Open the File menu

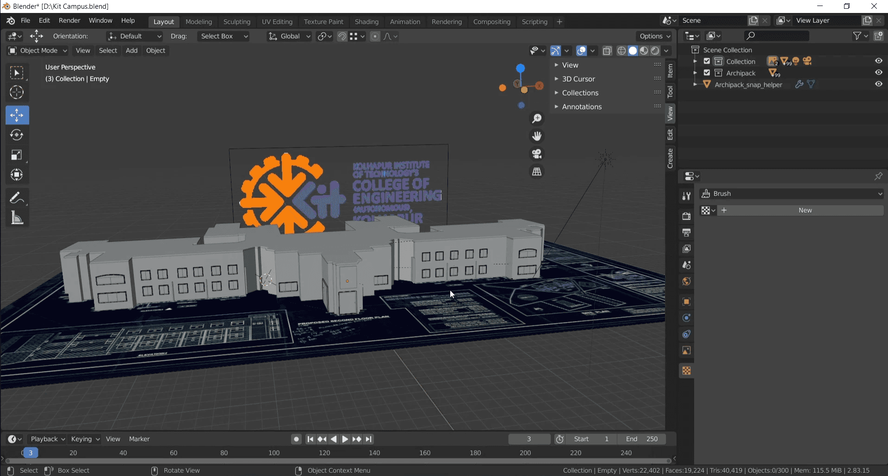pos(25,21)
